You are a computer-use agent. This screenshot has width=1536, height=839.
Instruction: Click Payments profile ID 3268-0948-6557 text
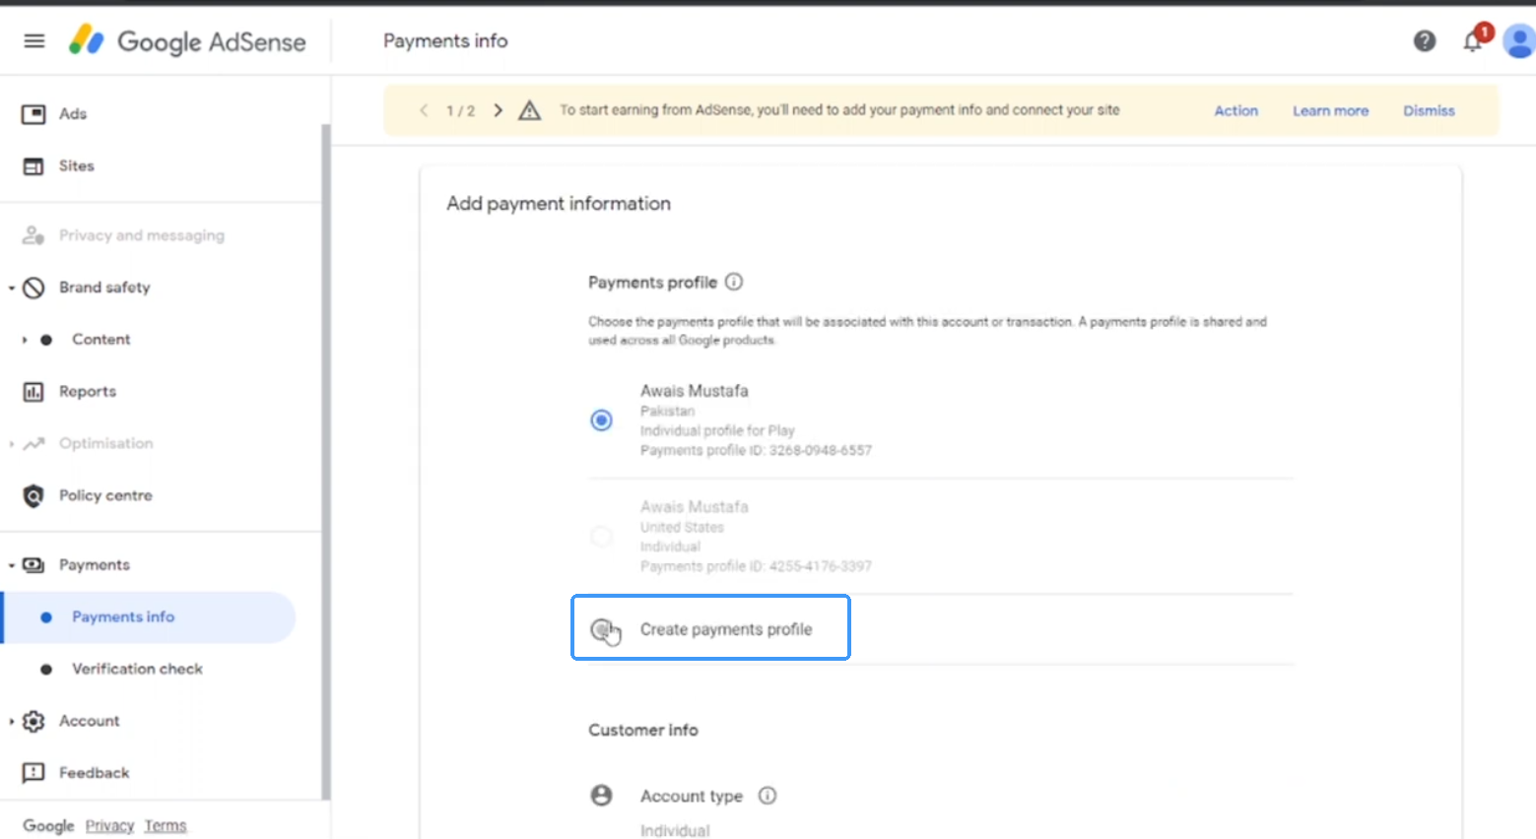tap(756, 451)
